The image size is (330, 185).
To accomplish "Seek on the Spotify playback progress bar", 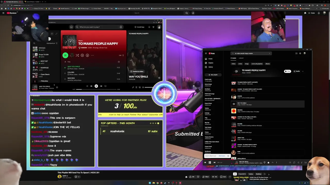I will [96, 89].
